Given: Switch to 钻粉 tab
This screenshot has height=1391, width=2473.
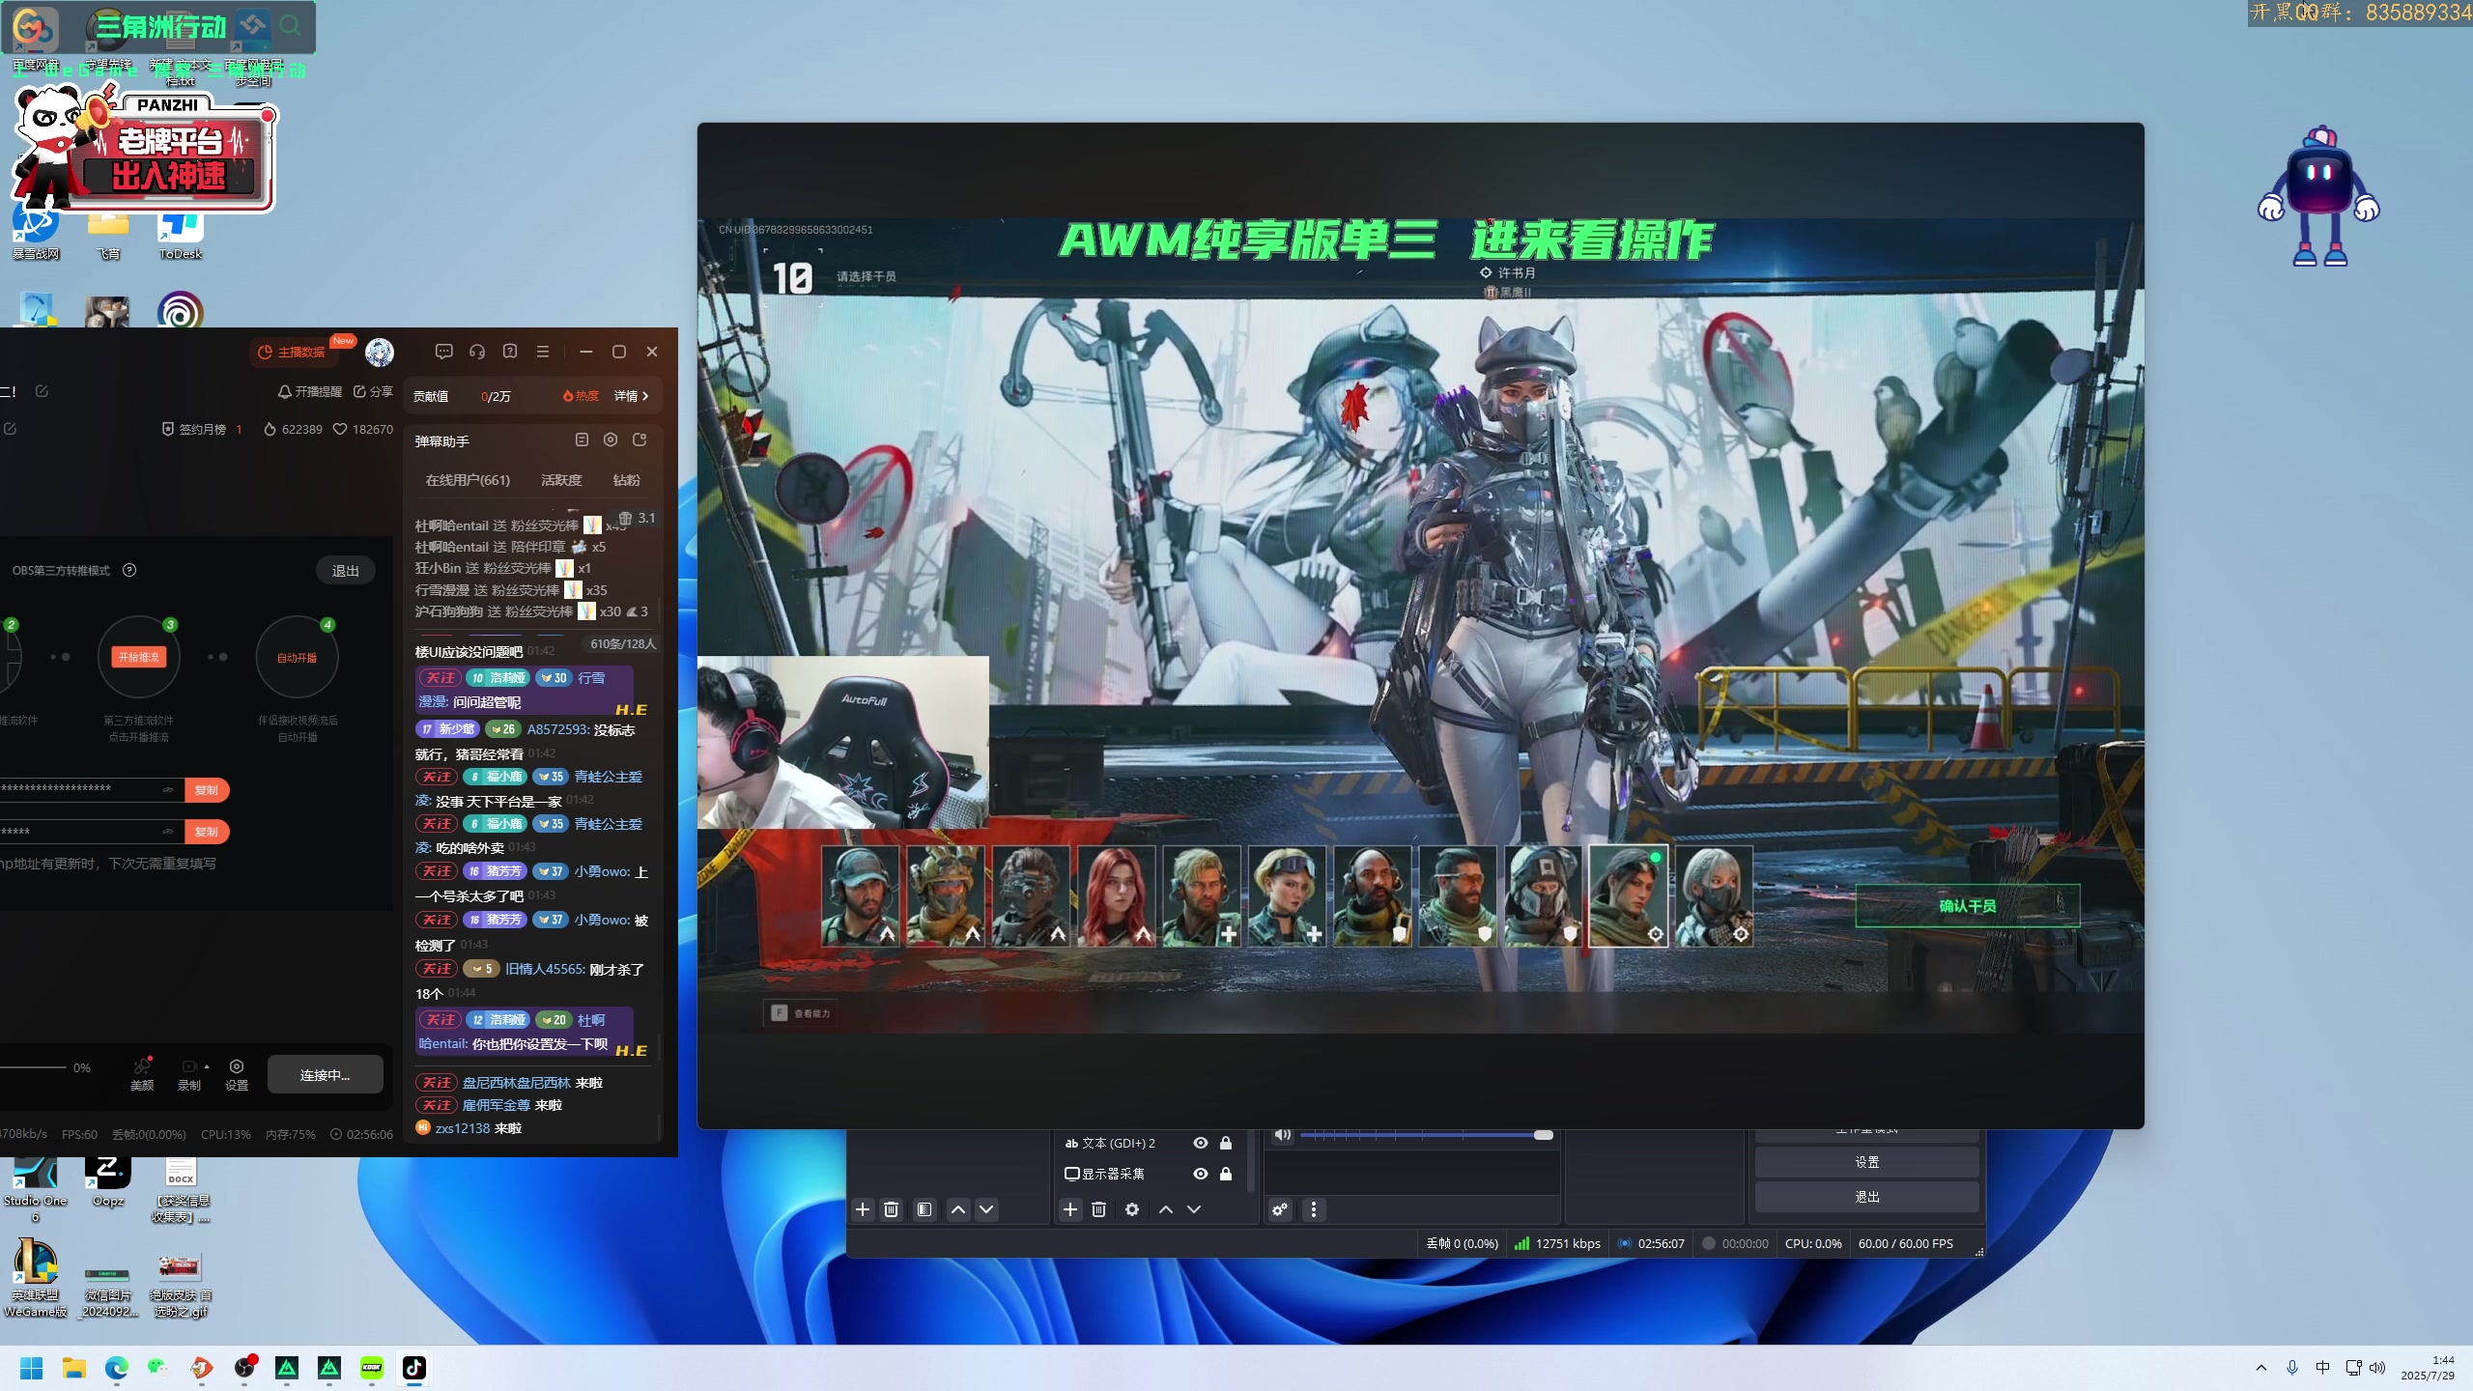Looking at the screenshot, I should click(x=626, y=480).
